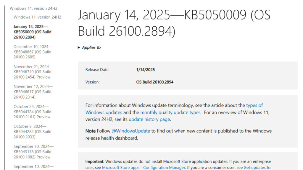Image resolution: width=303 pixels, height=170 pixels.
Task: Expand the Applies To disclosure triangle
Action: (x=79, y=48)
